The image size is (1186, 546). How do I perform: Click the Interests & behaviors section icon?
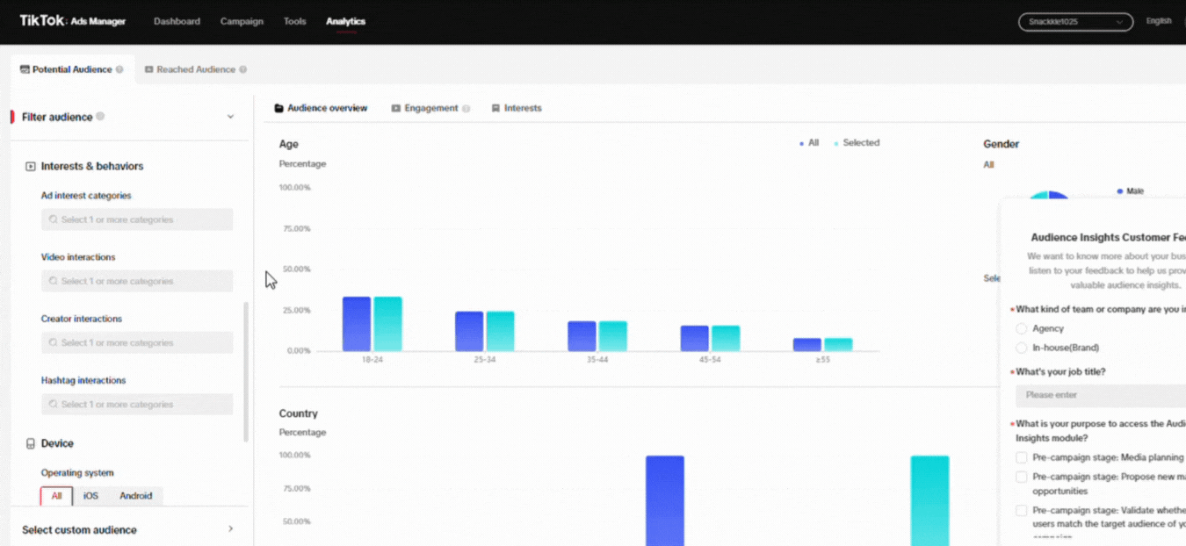pyautogui.click(x=31, y=166)
